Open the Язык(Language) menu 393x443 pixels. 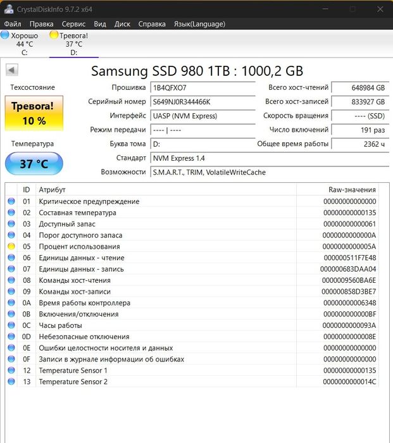pyautogui.click(x=199, y=24)
